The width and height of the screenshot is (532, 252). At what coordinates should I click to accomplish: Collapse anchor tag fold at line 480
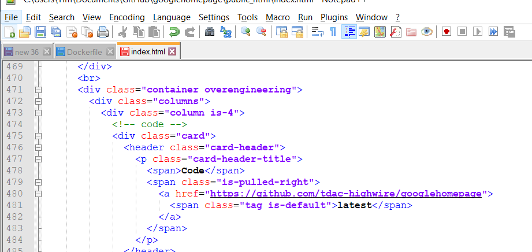(38, 194)
